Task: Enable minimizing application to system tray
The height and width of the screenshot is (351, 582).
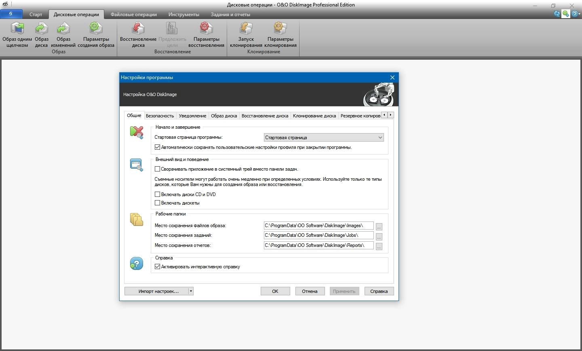Action: pyautogui.click(x=158, y=169)
